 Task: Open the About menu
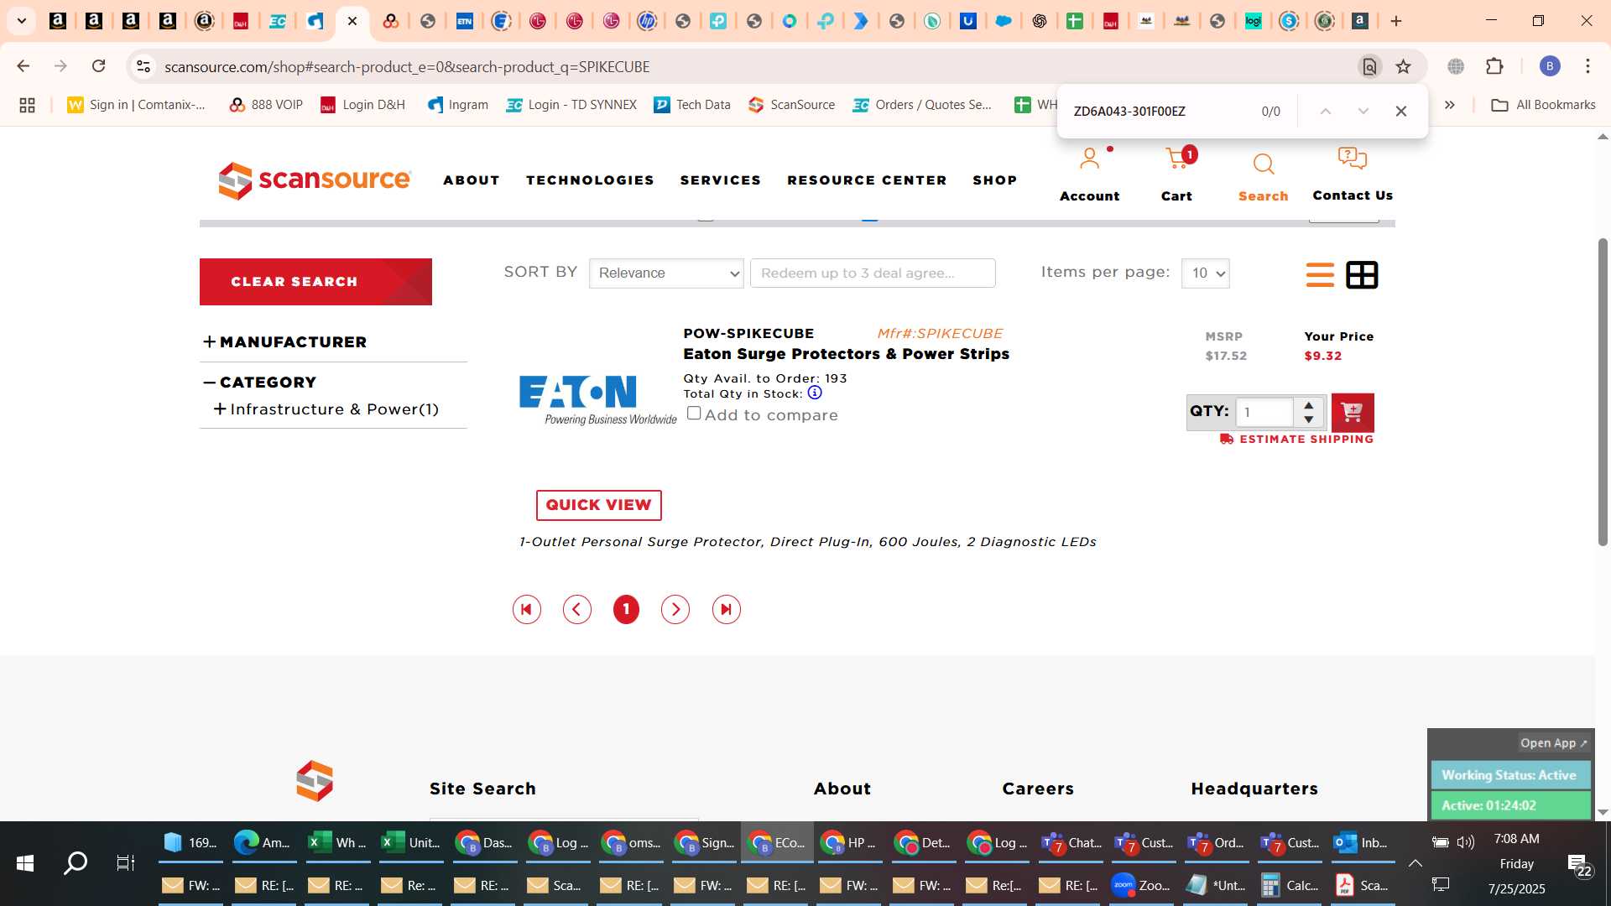click(x=472, y=180)
